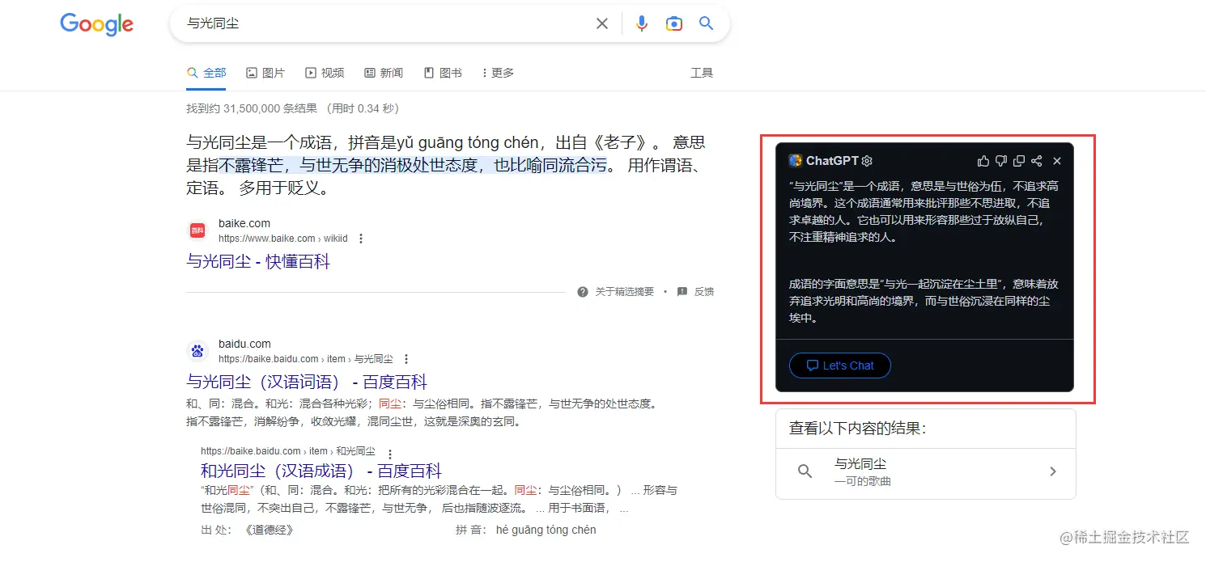1206x562 pixels.
Task: Click the 一可的歌曲 subtitle
Action: (x=863, y=481)
